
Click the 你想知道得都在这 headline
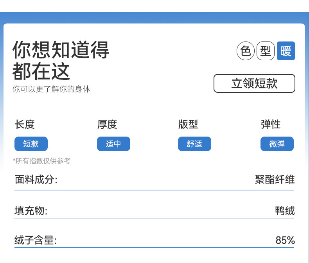61,60
